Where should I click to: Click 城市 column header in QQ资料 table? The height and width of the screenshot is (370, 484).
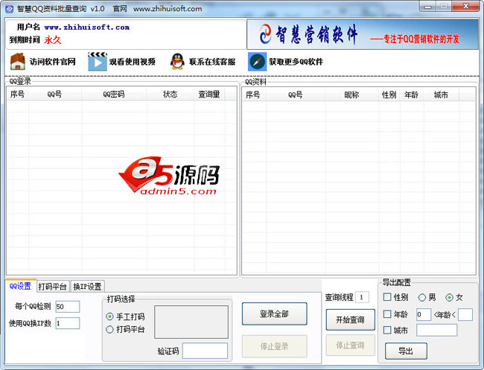click(x=441, y=95)
